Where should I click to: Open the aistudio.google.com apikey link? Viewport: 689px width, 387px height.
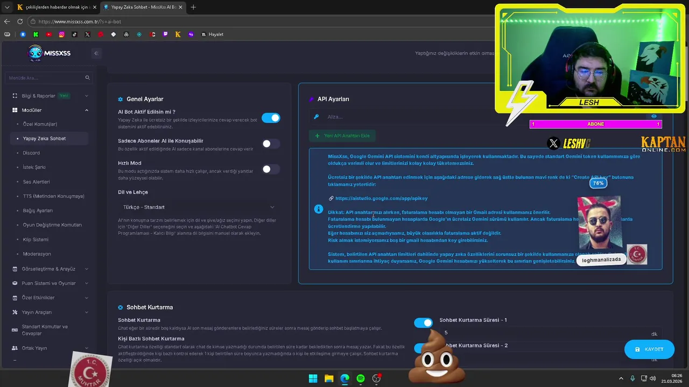tap(381, 198)
